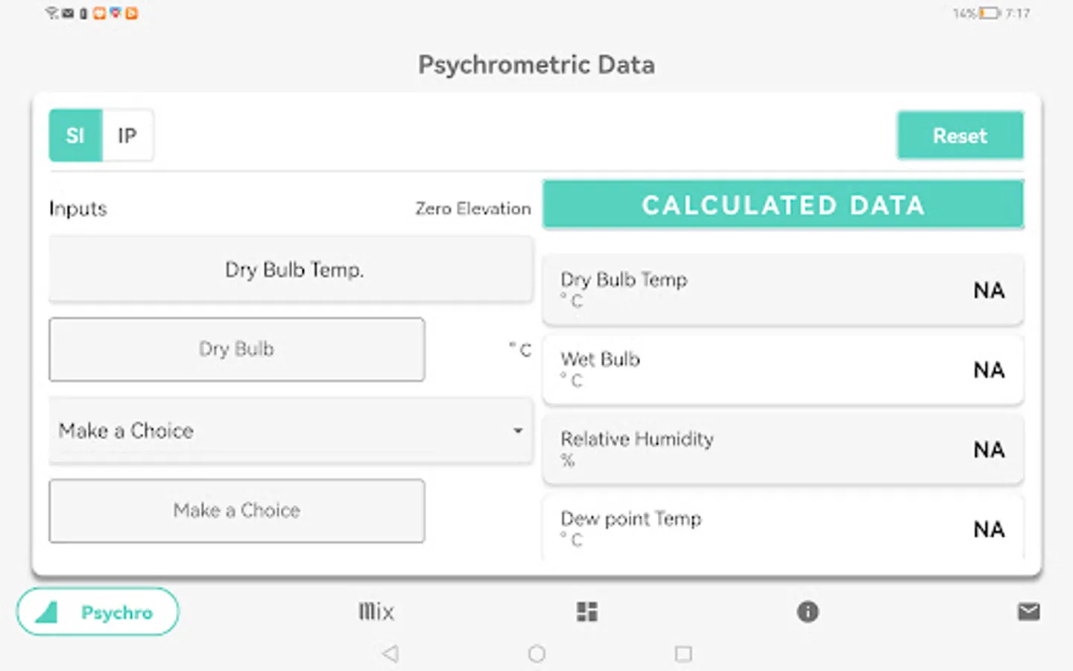1073x671 pixels.
Task: Tap the Dry Bulb Temp. input header
Action: pos(291,270)
